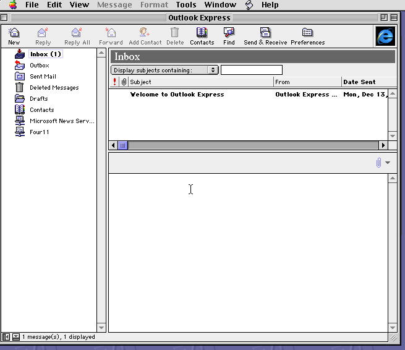Click preview pane scroll down arrow
405x350 pixels.
[x=393, y=328]
